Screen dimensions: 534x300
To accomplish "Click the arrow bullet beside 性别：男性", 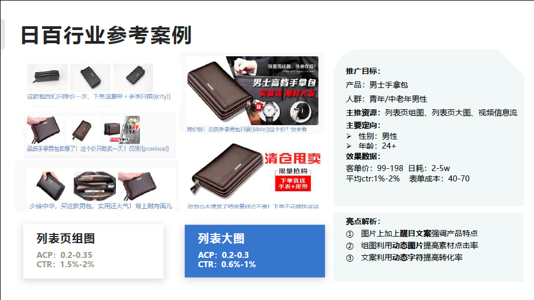I will pyautogui.click(x=349, y=136).
